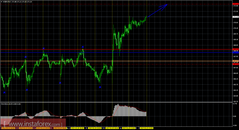Click the 2017.01.18 16:30 date marker

click(78, 128)
